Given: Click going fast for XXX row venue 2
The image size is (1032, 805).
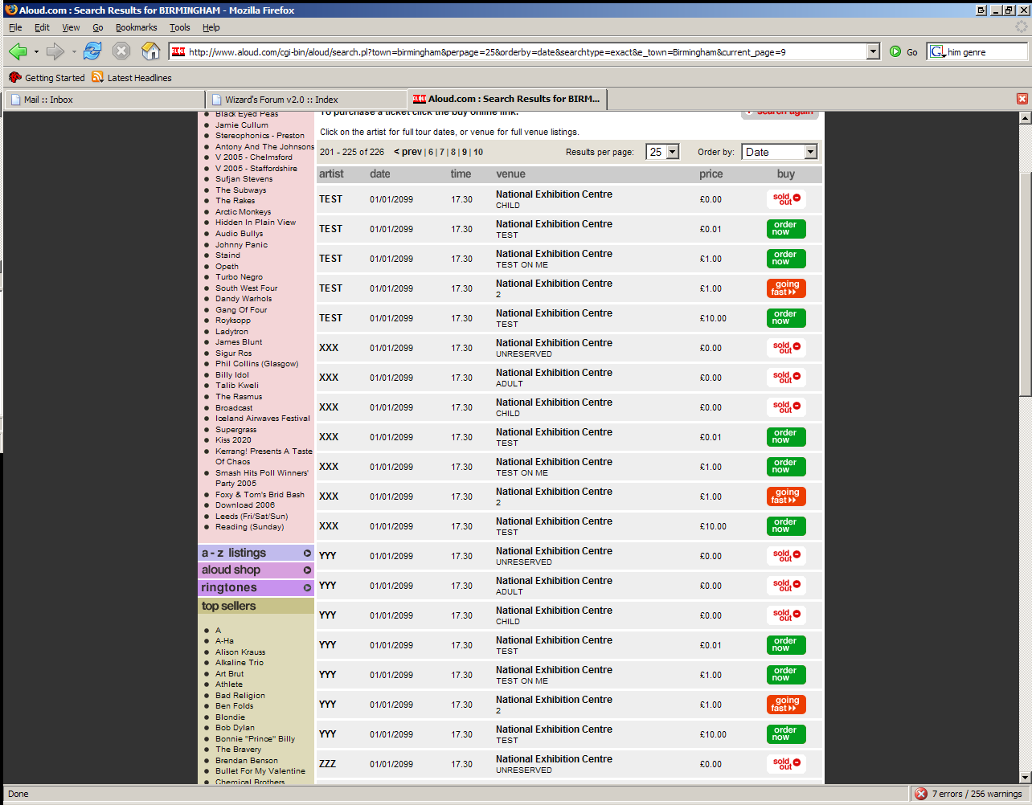Looking at the screenshot, I should pos(786,496).
